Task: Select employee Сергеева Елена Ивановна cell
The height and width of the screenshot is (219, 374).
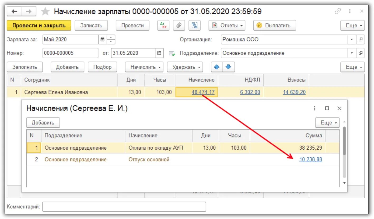Action: (x=70, y=92)
